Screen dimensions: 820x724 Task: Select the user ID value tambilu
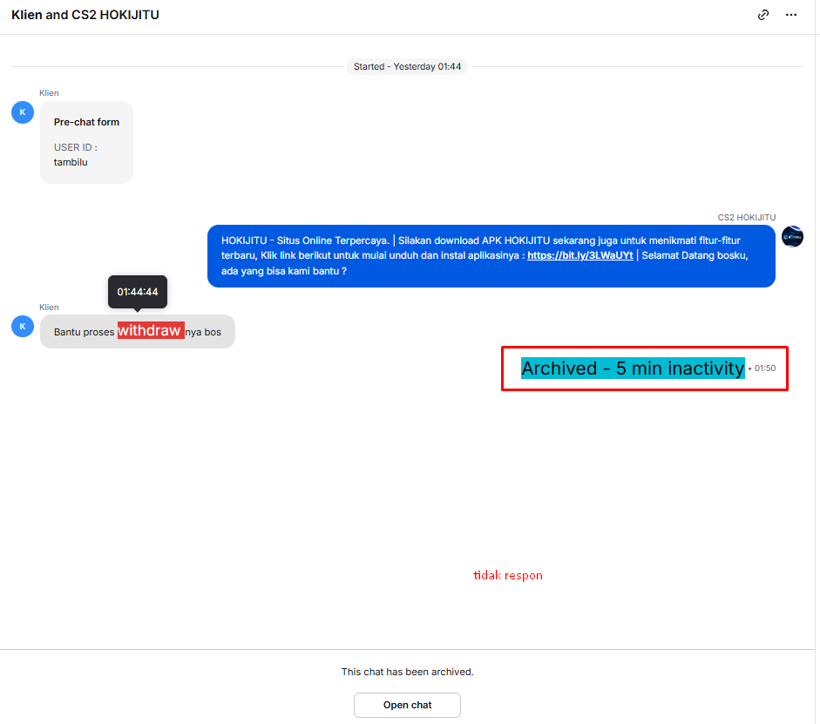click(x=71, y=162)
